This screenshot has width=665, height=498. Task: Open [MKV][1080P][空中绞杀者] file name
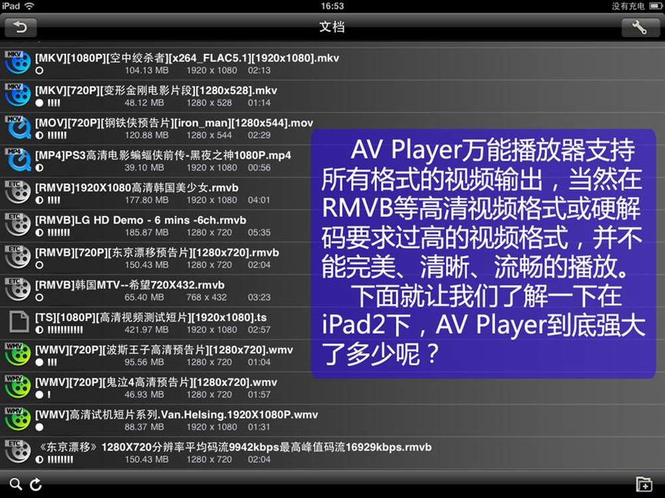coord(187,58)
